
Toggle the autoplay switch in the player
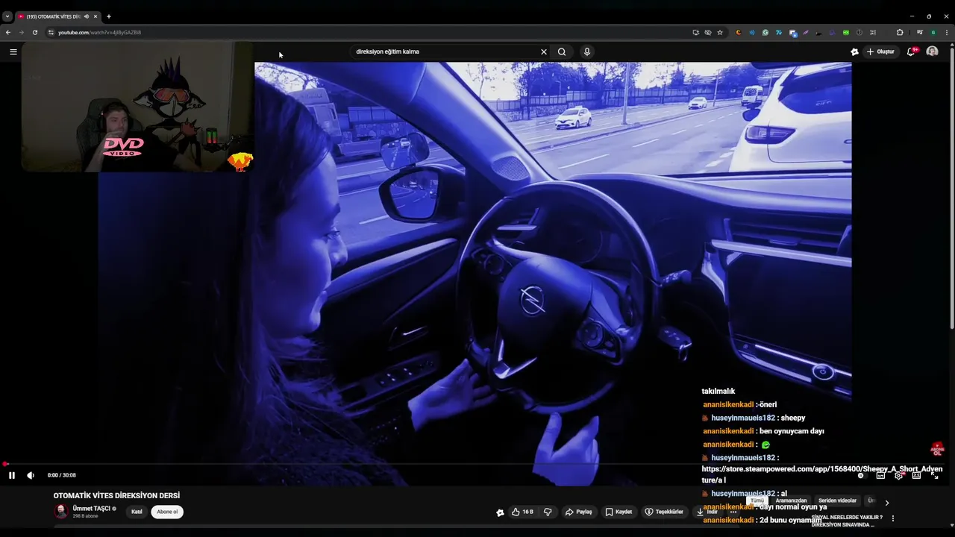pos(862,475)
